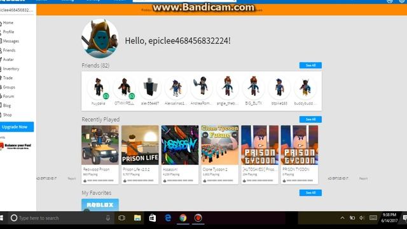Click the in-game badge on huypaka's avatar

tap(106, 96)
